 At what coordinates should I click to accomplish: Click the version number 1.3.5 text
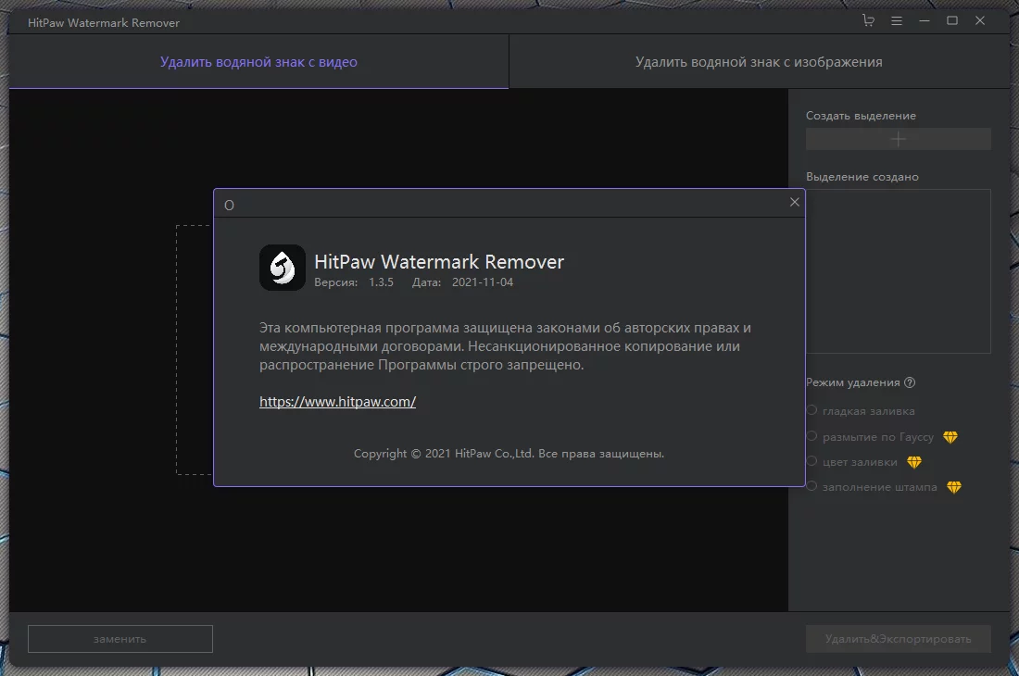pyautogui.click(x=381, y=282)
